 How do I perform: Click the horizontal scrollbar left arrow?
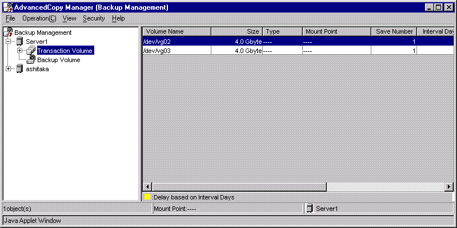point(147,186)
